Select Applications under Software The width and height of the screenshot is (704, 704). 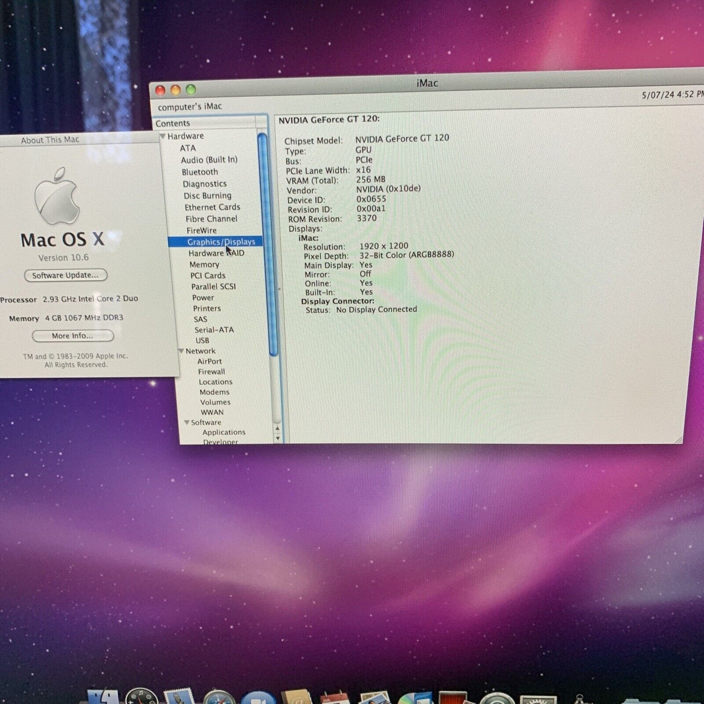224,432
